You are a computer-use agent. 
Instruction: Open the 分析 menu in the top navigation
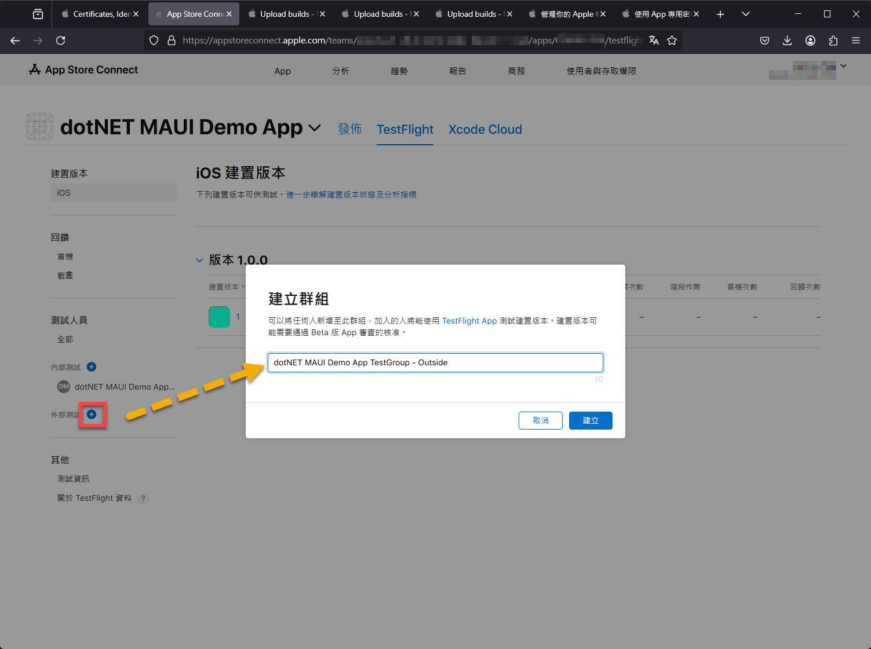point(341,71)
